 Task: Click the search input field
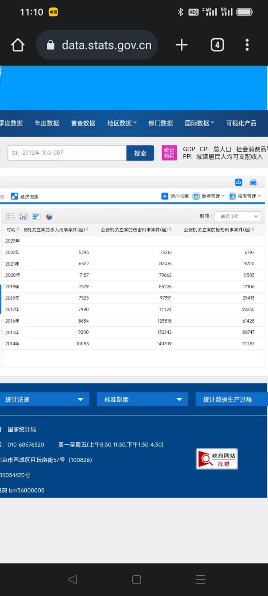67,153
